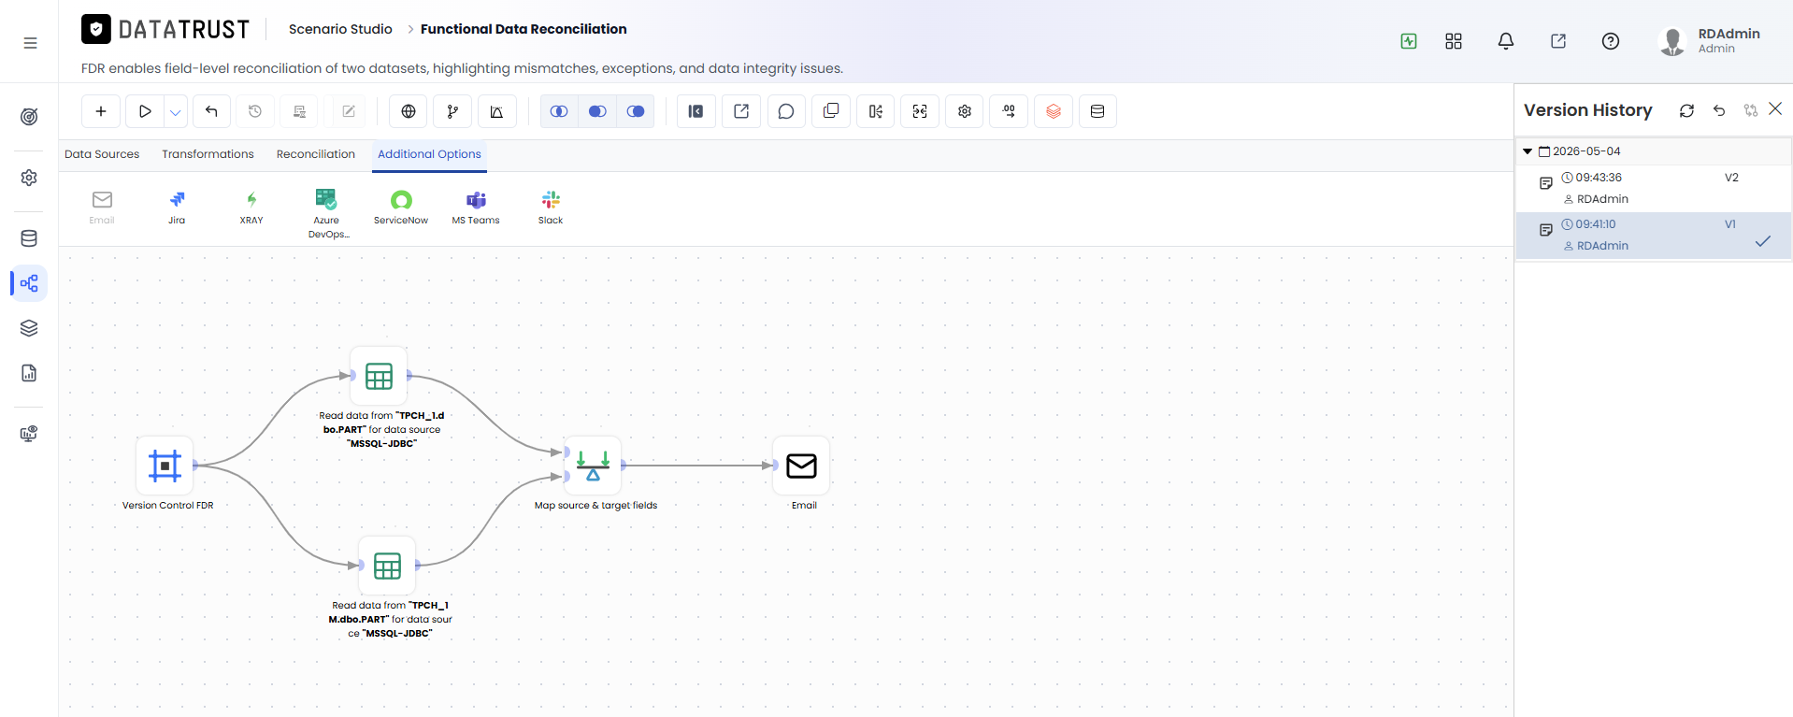Close the Version History panel

(1775, 109)
